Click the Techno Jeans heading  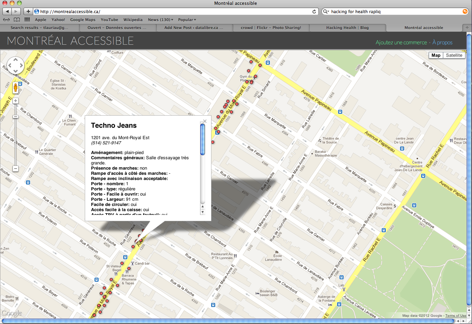pyautogui.click(x=114, y=126)
